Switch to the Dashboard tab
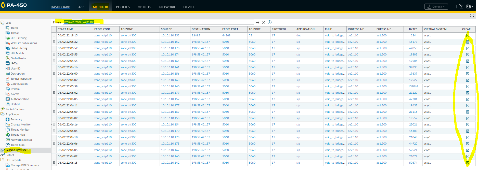Screen dimensions: 479x170 tap(60, 7)
